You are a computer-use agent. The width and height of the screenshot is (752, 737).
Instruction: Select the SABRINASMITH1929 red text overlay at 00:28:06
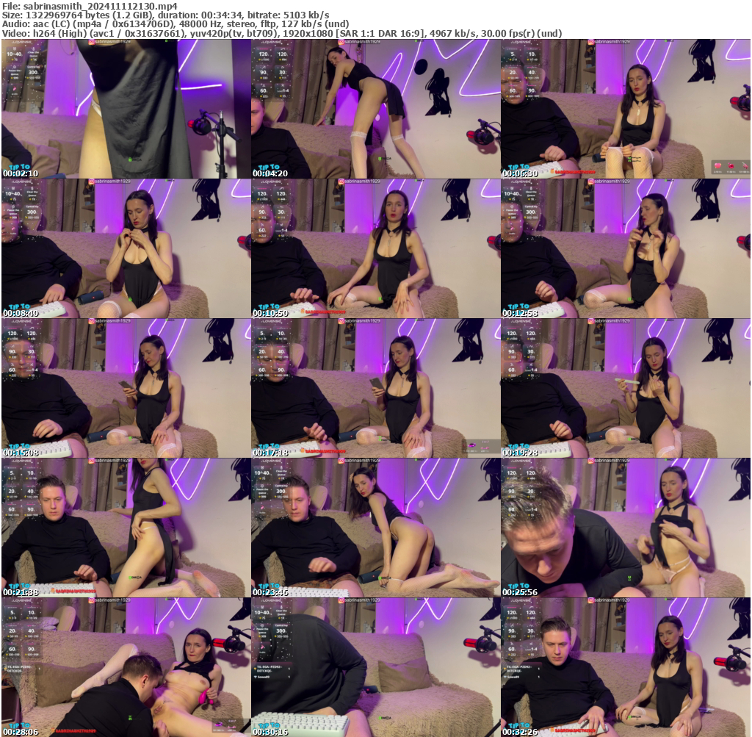click(x=75, y=730)
